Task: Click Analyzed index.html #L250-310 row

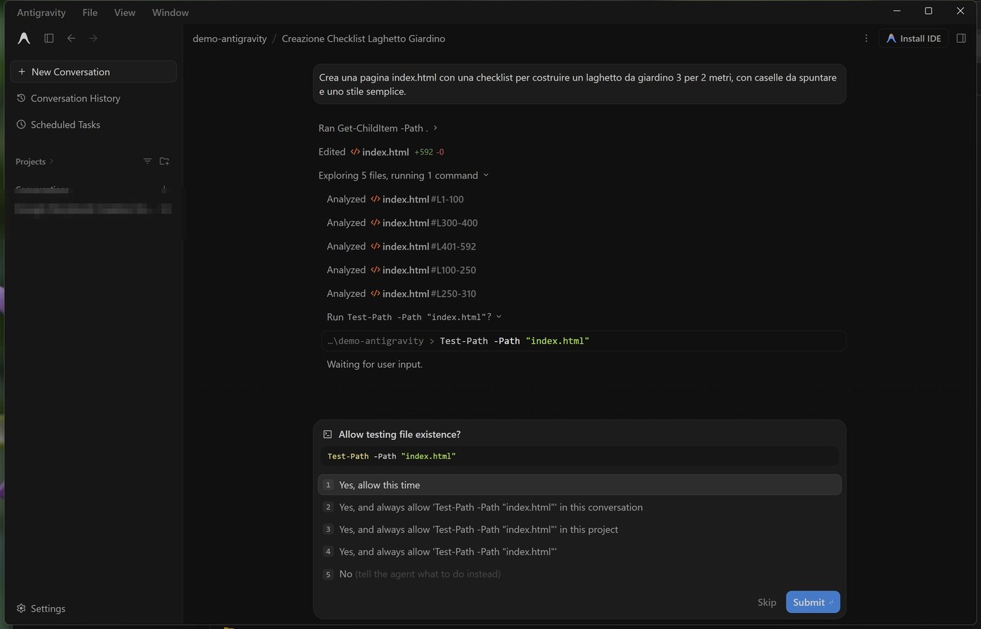Action: pos(402,293)
